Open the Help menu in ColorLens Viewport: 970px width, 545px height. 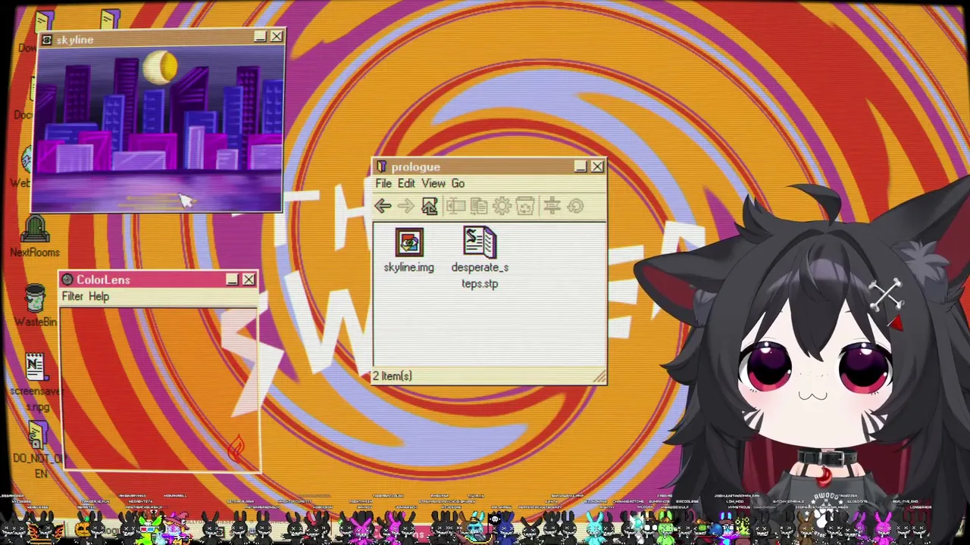tap(99, 296)
